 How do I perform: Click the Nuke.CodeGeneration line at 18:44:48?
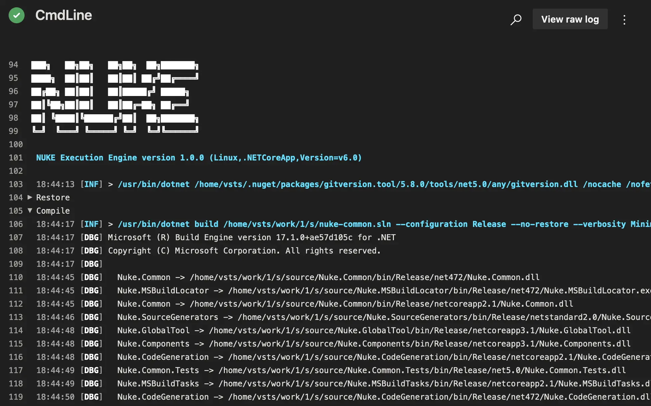384,357
